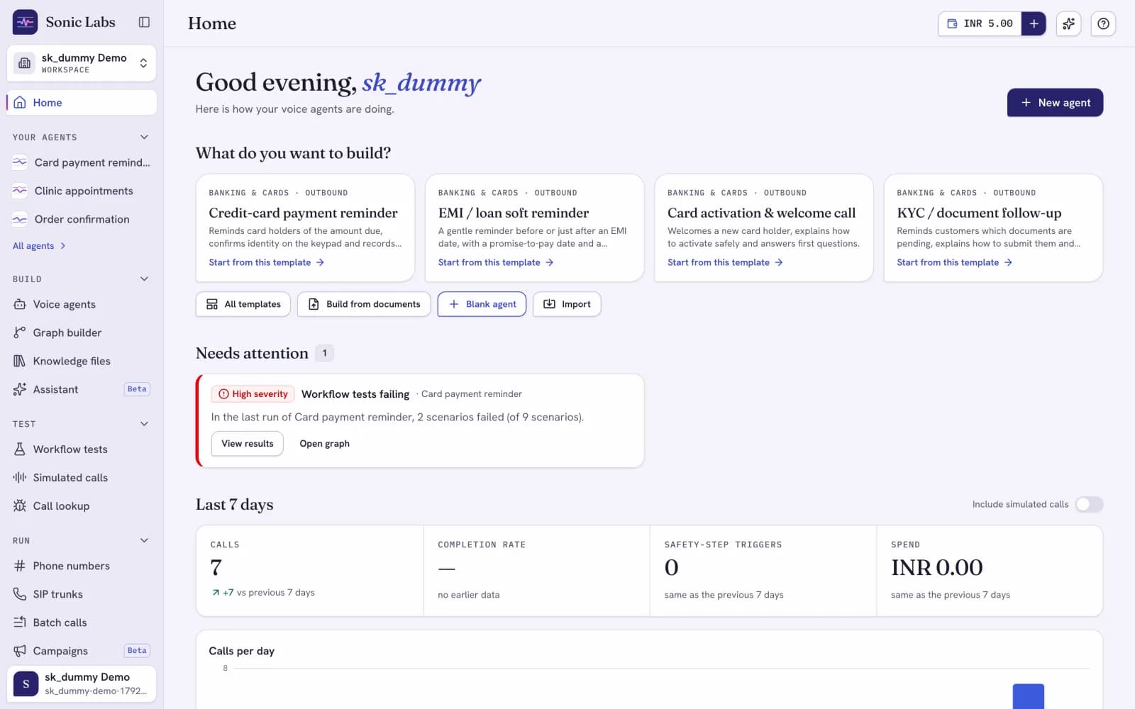
Task: Toggle Include simulated calls switch
Action: (x=1089, y=504)
